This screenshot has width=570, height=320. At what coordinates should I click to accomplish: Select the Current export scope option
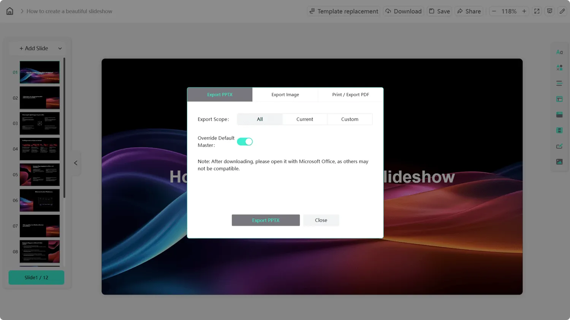[x=304, y=119]
